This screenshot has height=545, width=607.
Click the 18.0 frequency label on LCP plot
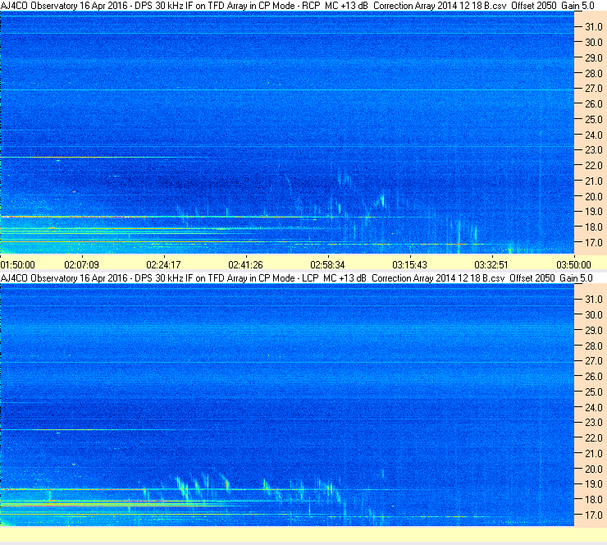tap(594, 500)
